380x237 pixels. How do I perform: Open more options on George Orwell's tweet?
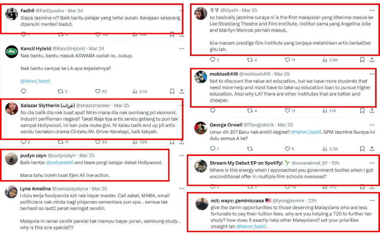coord(372,125)
